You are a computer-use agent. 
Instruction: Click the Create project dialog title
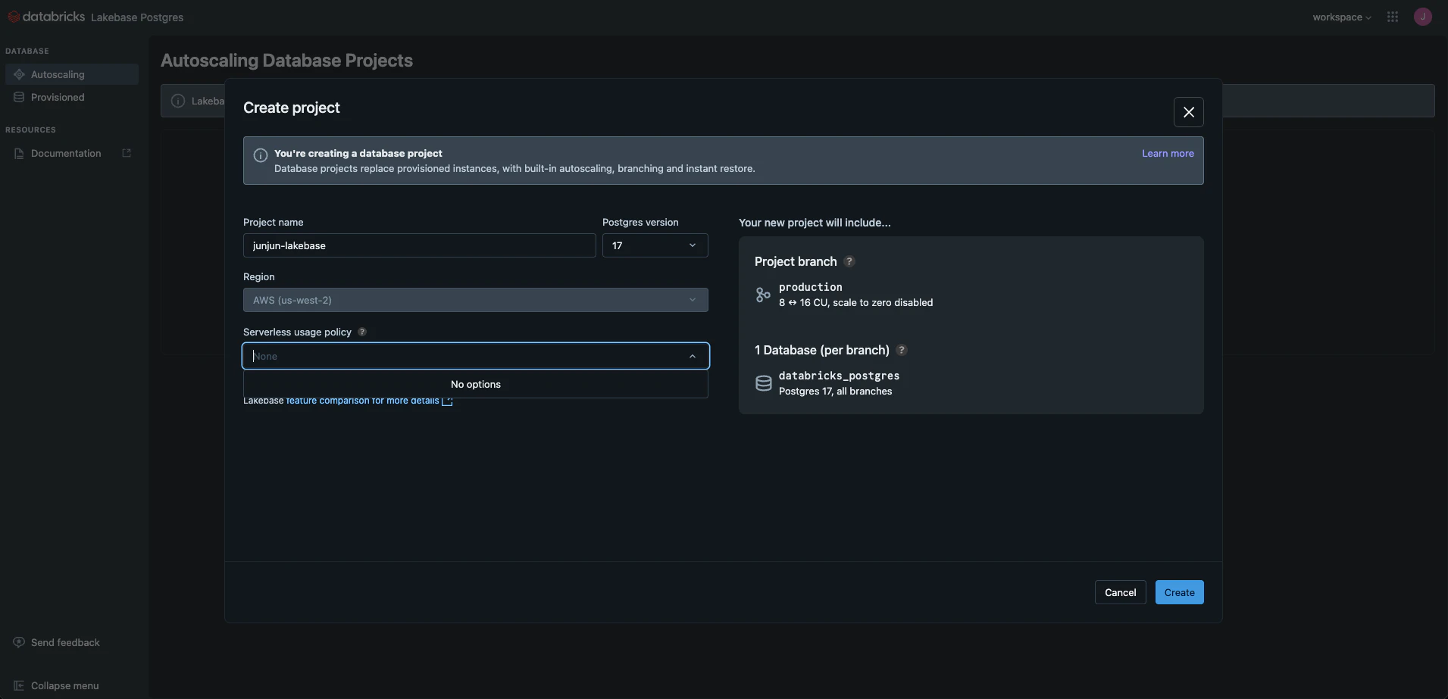292,108
